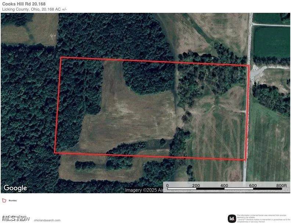Click the top-right corner of the red boundary
The image size is (291, 224).
click(249, 65)
